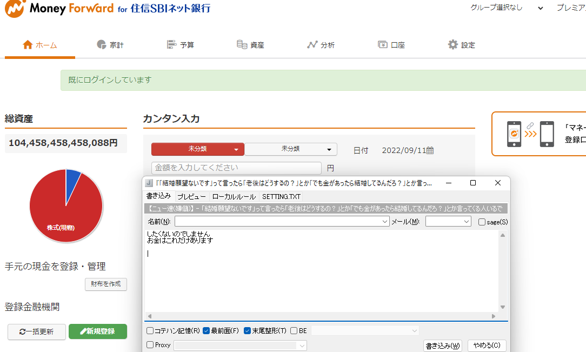Open the ホーム home tab

pos(40,45)
